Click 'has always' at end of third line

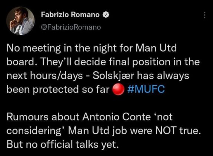click(x=163, y=76)
